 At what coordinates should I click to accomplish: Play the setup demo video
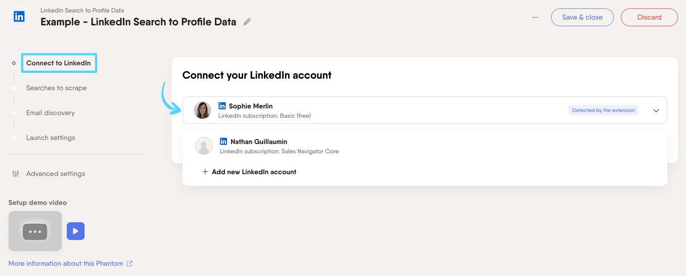tap(76, 231)
